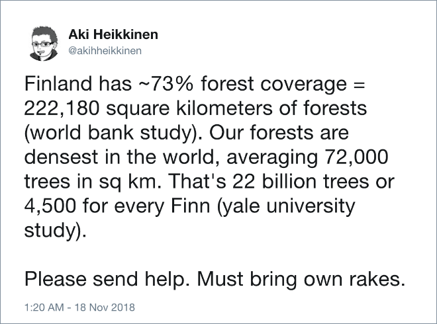Click the phrase "densest in the world"
Image resolution: width=437 pixels, height=324 pixels.
(x=121, y=157)
